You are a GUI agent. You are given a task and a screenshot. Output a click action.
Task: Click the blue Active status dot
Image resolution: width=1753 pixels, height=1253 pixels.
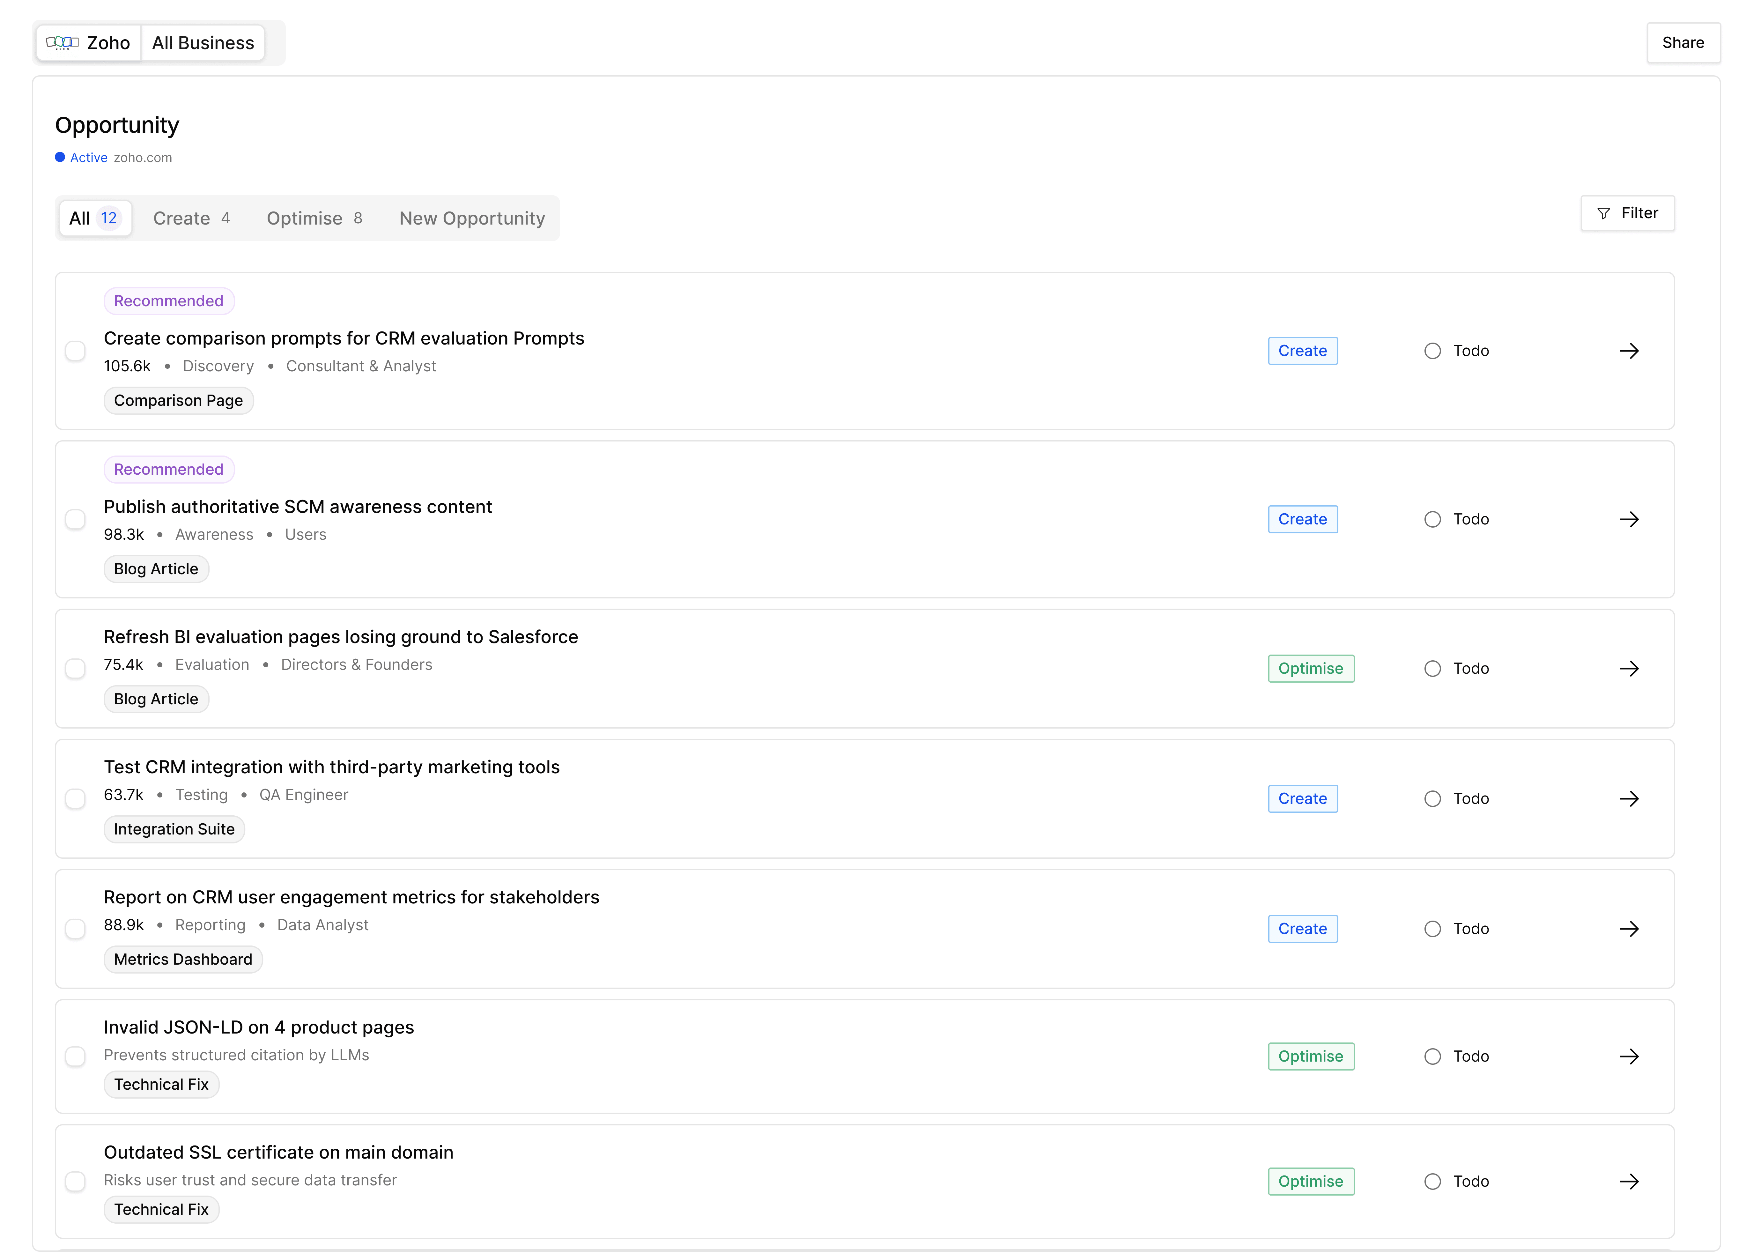60,157
